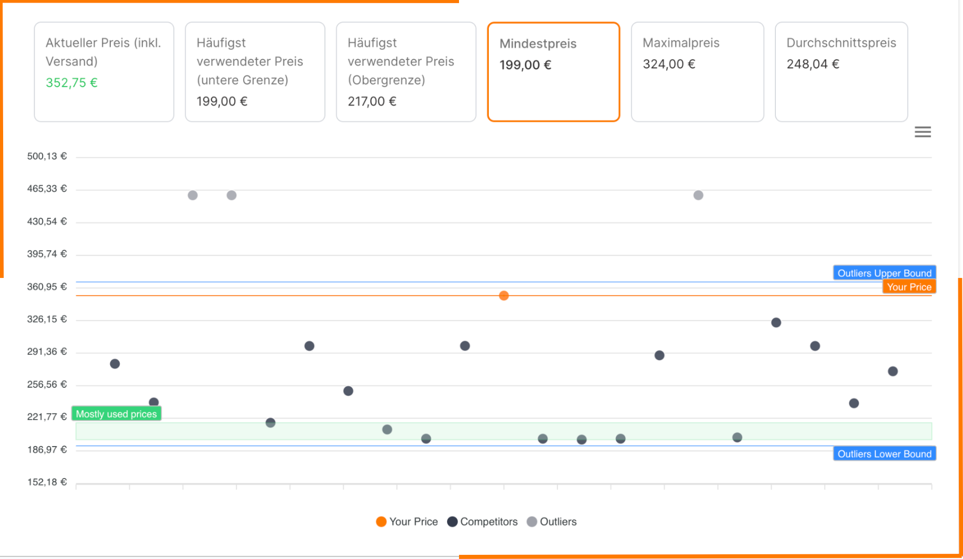This screenshot has width=963, height=559.
Task: Click the 152,18 € axis label
Action: (x=47, y=482)
